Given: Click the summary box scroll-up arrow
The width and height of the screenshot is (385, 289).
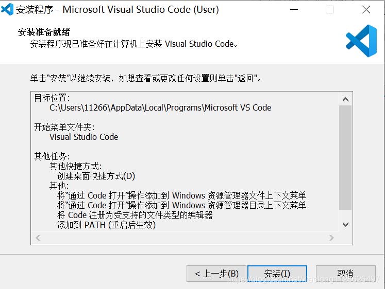Looking at the screenshot, I should click(345, 100).
